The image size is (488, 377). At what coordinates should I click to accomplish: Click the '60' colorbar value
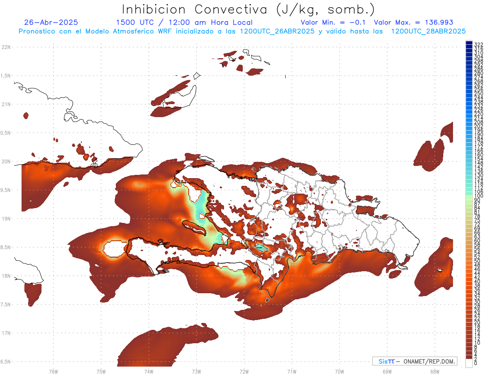pos(477,240)
